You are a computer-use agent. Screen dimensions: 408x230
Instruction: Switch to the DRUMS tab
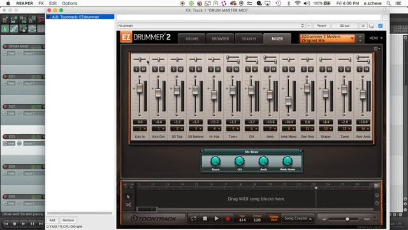coord(192,38)
